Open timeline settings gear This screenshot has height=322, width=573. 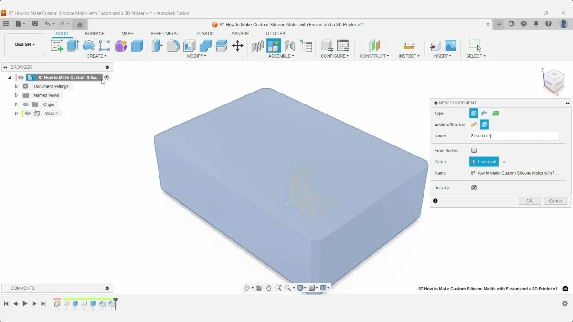565,304
